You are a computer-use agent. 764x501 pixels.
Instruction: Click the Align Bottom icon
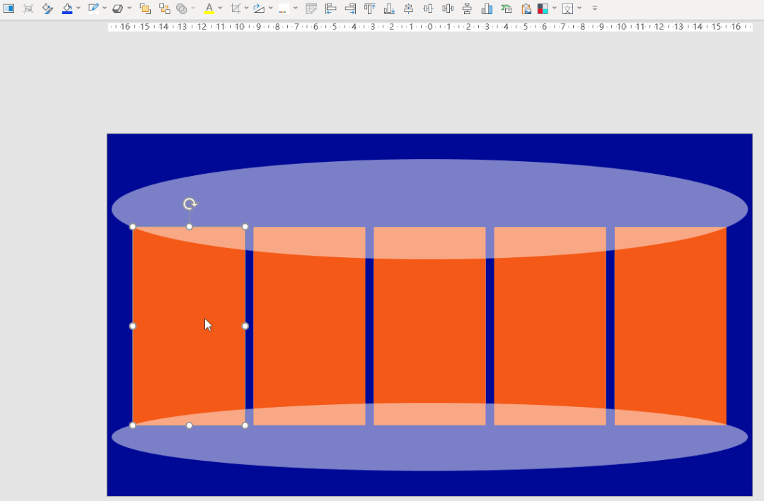[389, 8]
